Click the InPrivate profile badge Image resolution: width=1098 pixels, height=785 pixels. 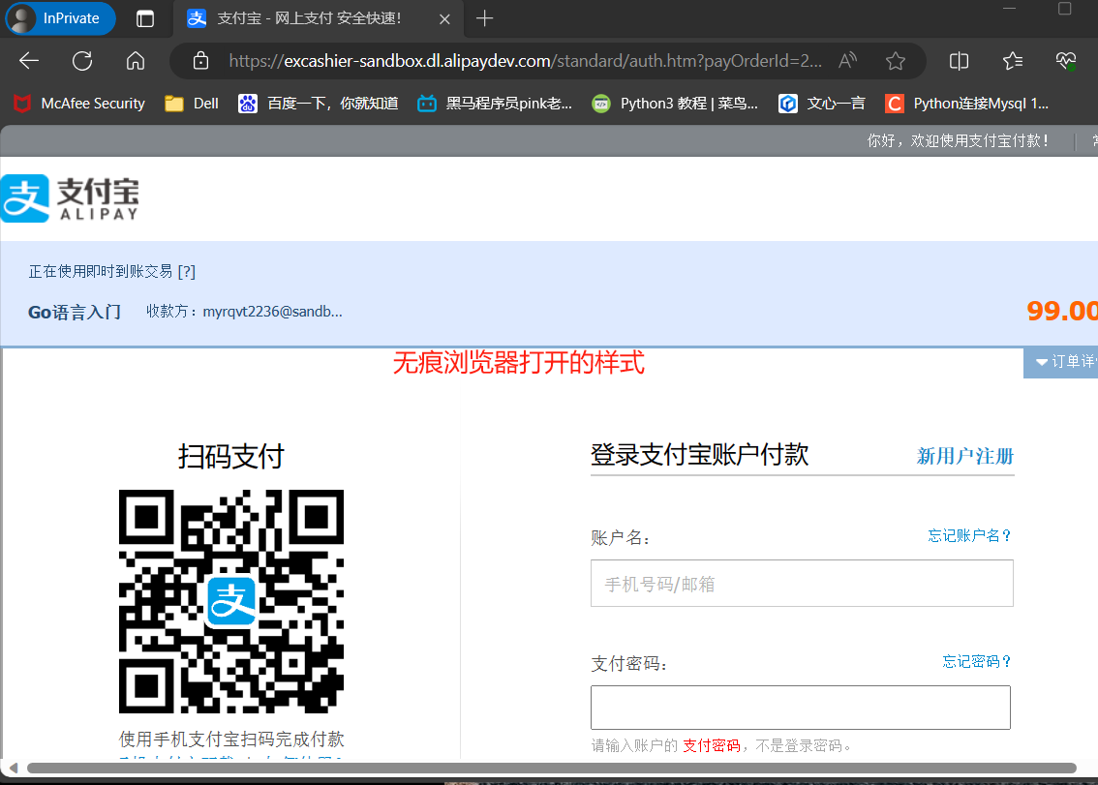(x=61, y=18)
